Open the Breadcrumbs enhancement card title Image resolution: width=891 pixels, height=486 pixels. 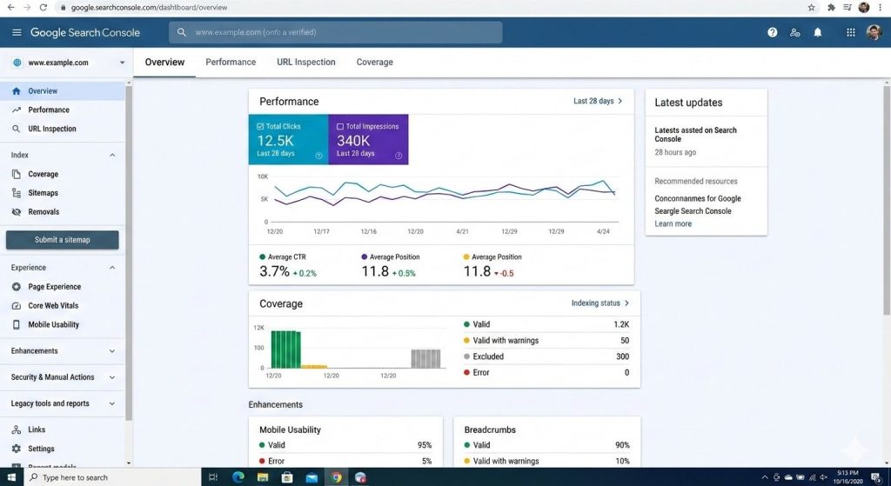(x=490, y=429)
